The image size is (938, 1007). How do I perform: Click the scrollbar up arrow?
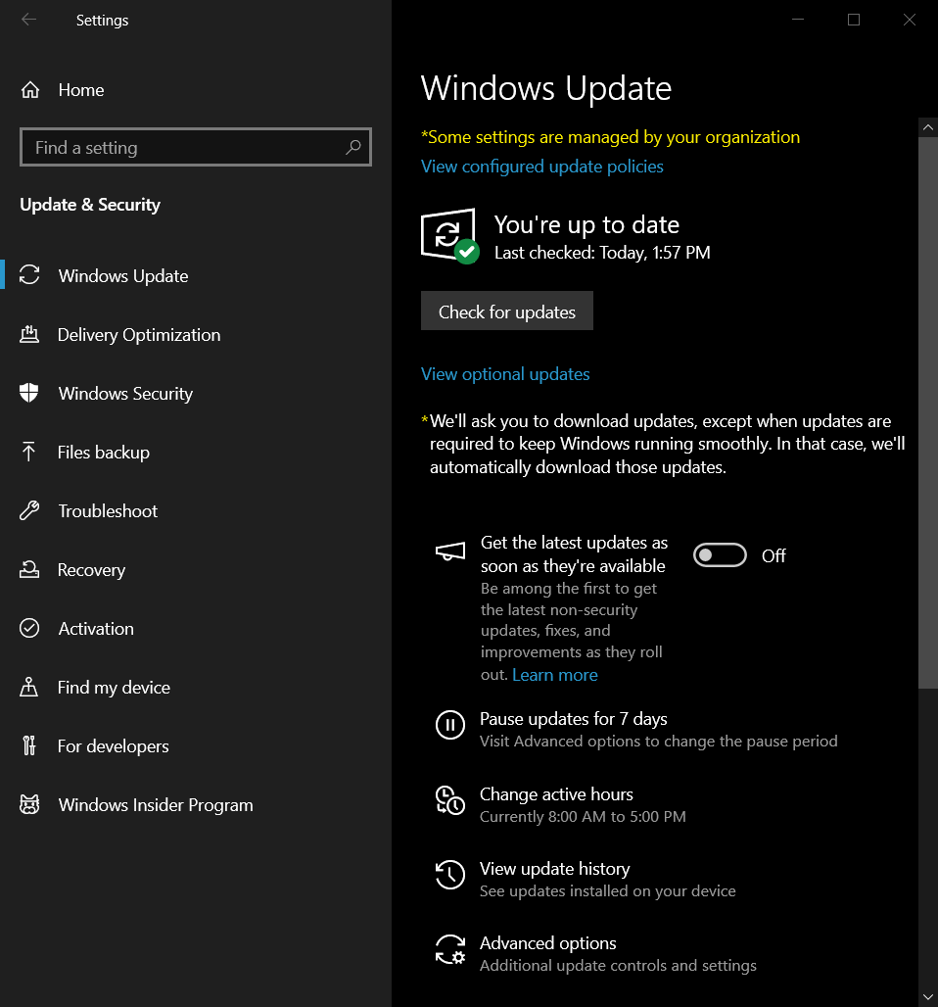(928, 127)
